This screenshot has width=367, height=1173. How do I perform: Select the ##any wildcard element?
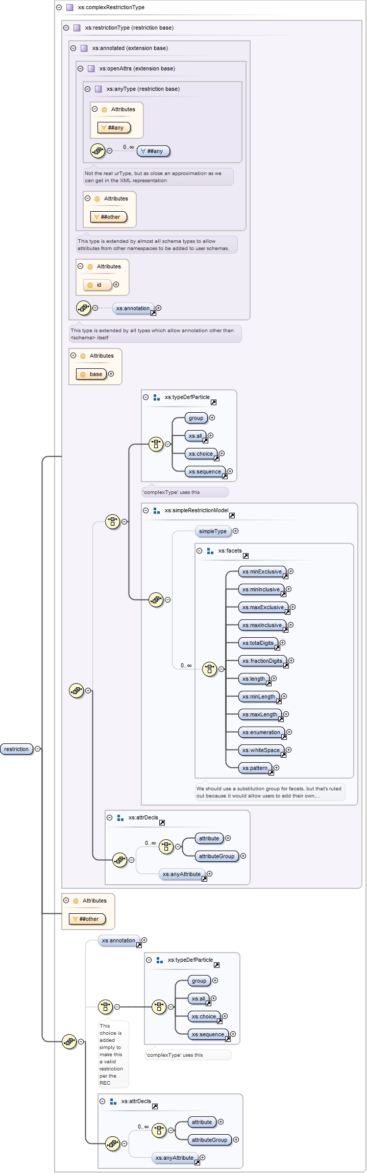click(153, 152)
